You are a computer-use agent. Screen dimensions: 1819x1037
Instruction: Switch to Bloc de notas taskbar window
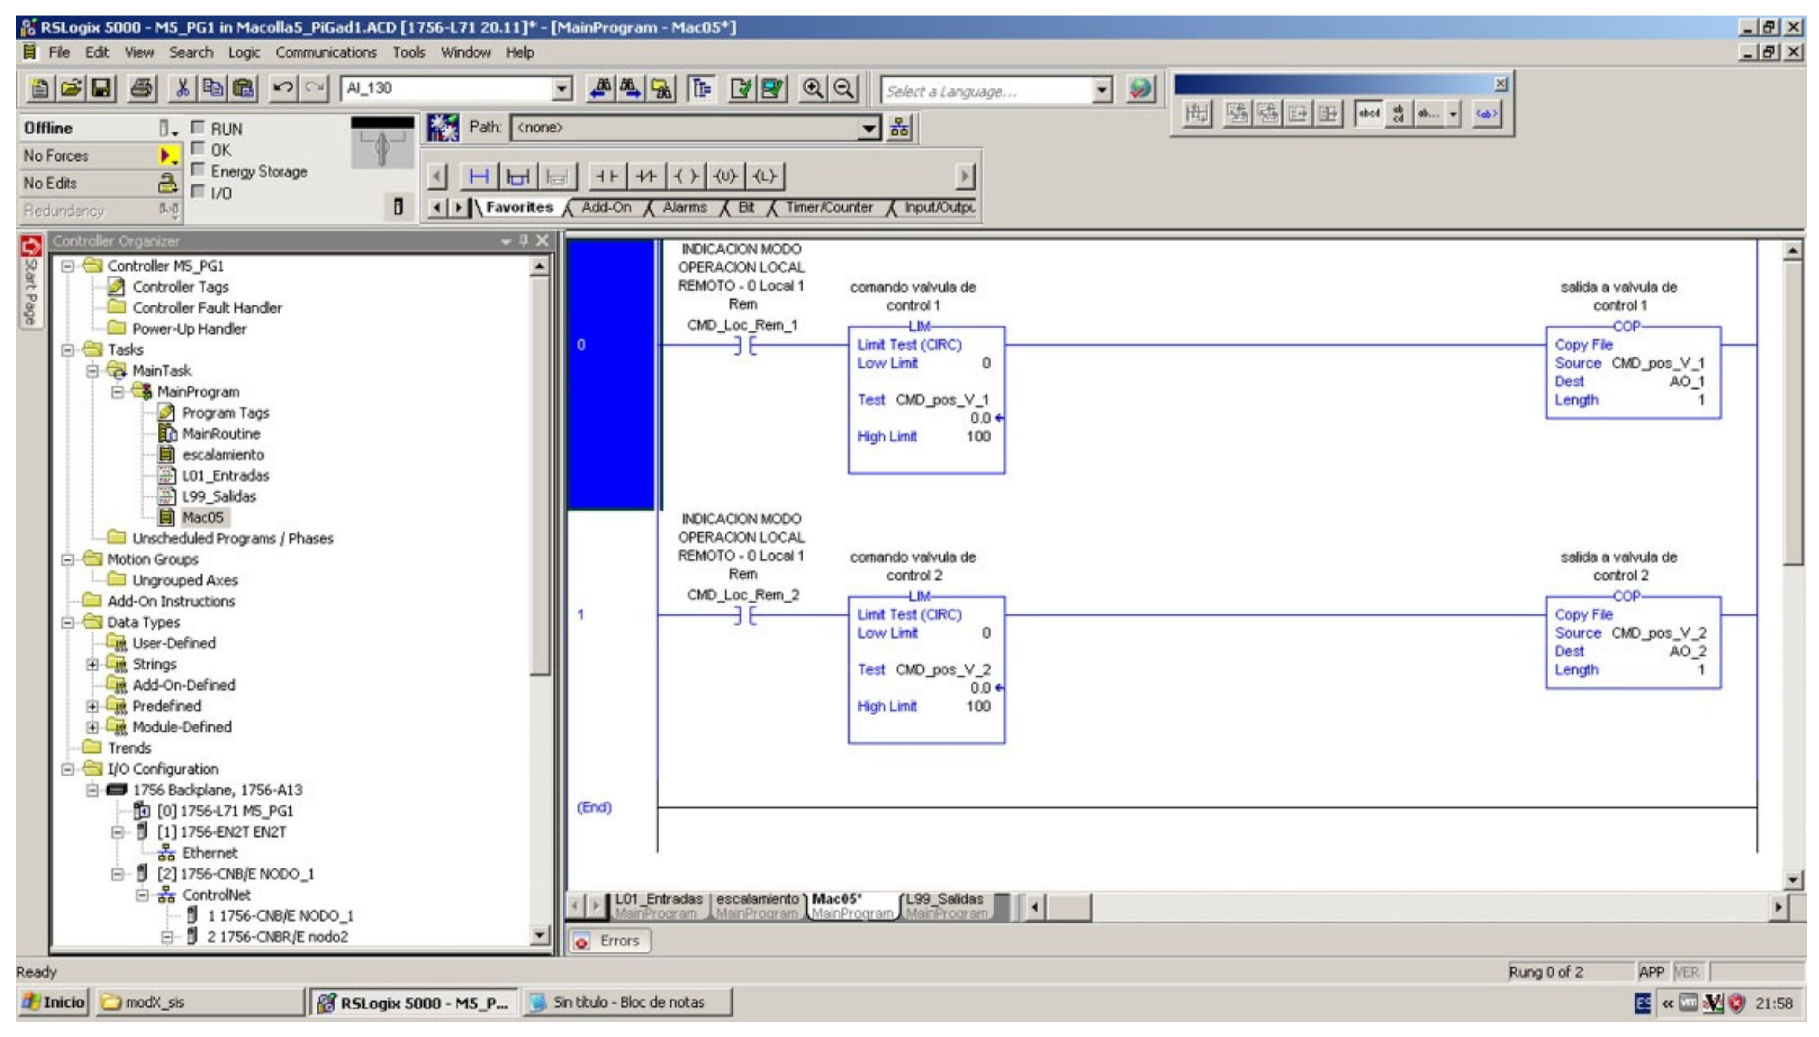pyautogui.click(x=627, y=1002)
